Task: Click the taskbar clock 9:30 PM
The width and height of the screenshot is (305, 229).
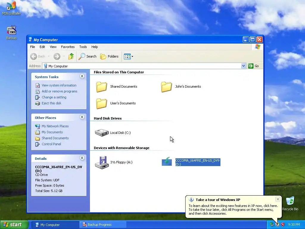Action: pyautogui.click(x=294, y=225)
